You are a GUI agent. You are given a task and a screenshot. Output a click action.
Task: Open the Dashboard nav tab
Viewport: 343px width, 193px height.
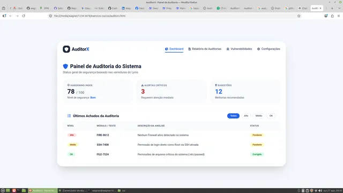pyautogui.click(x=174, y=49)
